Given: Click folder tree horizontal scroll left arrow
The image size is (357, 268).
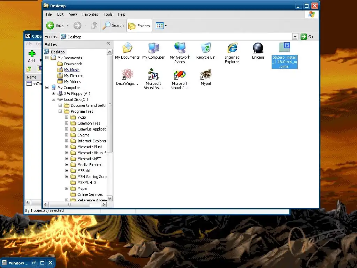Looking at the screenshot, I should [x=46, y=204].
